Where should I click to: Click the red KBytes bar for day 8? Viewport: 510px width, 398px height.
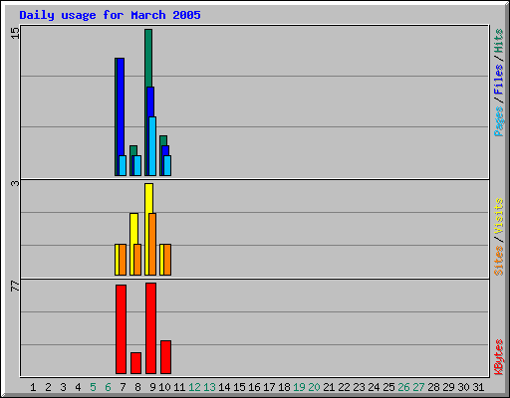pos(135,363)
